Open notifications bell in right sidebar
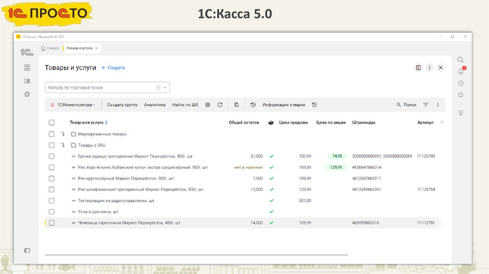 click(460, 72)
